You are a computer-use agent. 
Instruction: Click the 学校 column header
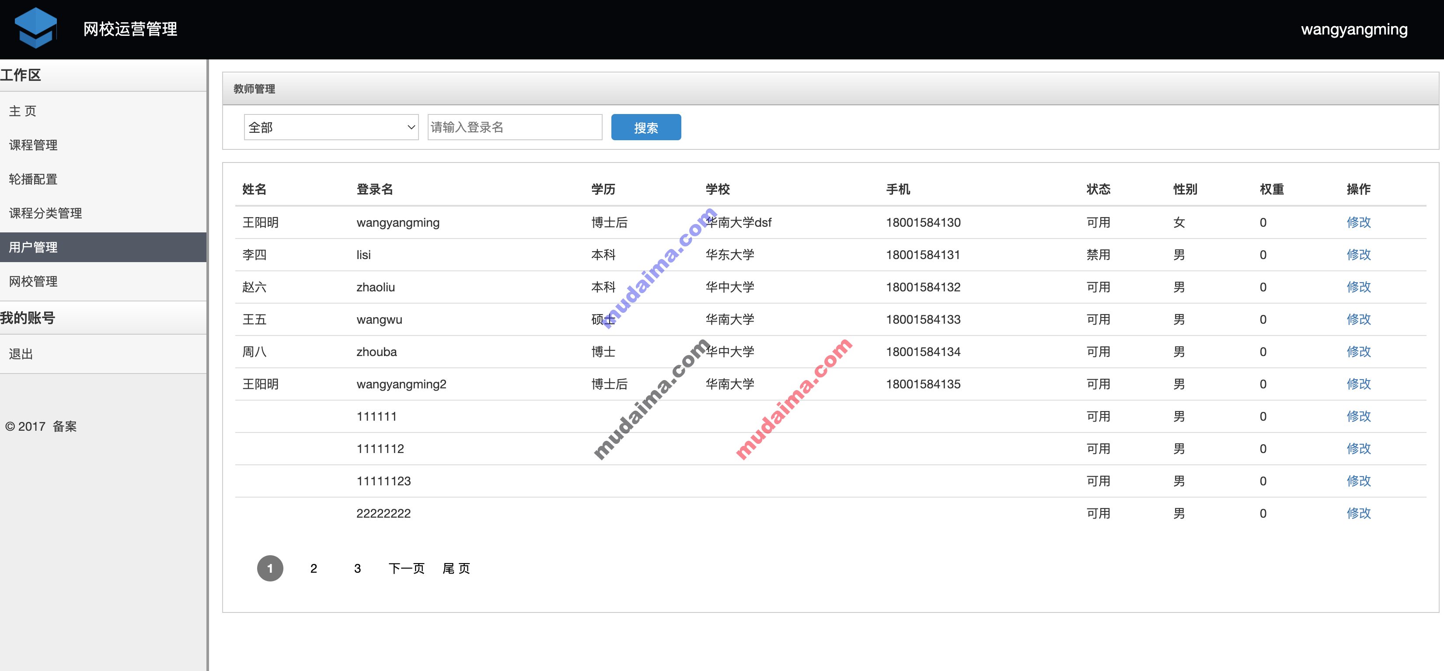(718, 189)
